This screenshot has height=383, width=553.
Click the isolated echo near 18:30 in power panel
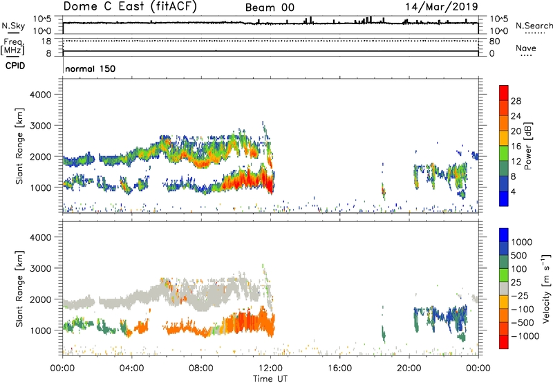coord(384,190)
